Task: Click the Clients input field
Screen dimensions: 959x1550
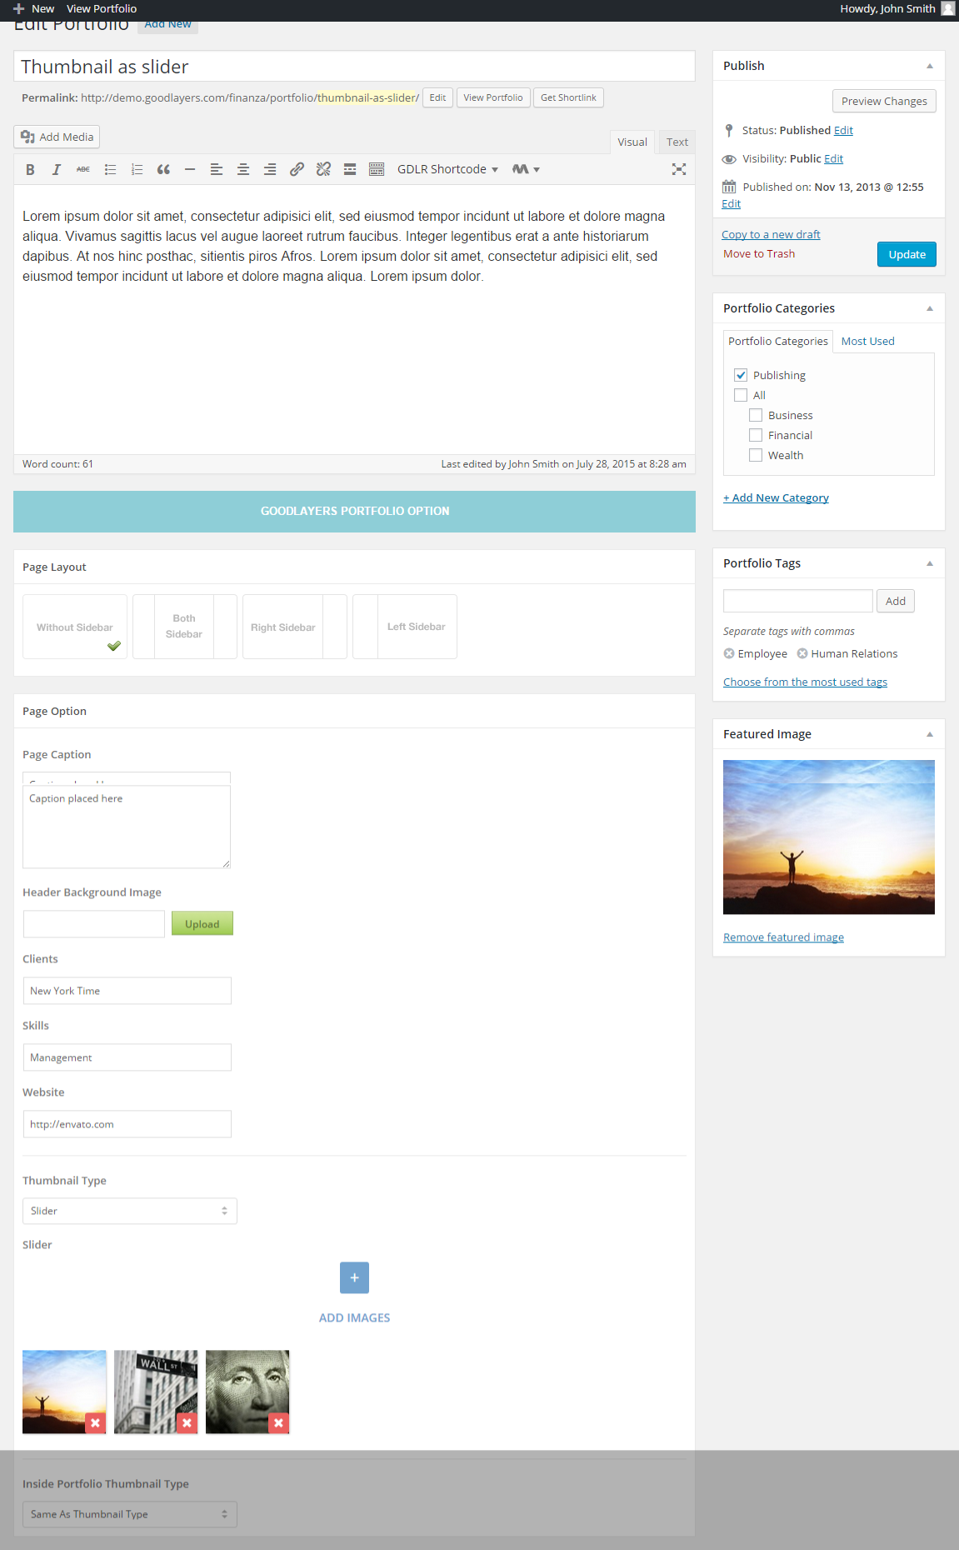Action: (x=127, y=991)
